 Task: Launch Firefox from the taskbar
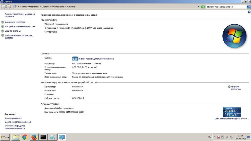(x=34, y=137)
